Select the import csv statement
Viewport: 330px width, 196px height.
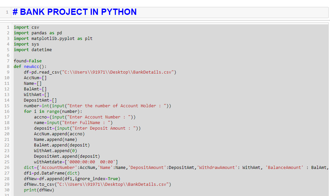[26, 27]
